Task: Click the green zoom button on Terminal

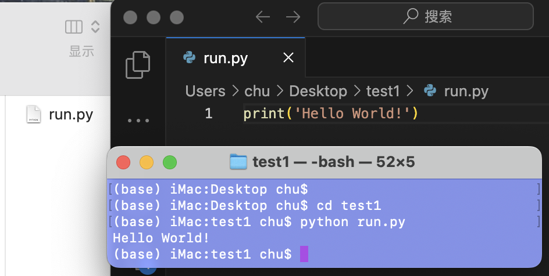Action: tap(169, 162)
